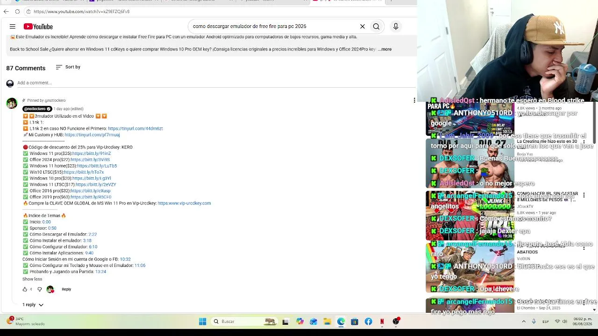
Task: Open the Office 2019 pro($63) link
Action: click(x=91, y=197)
